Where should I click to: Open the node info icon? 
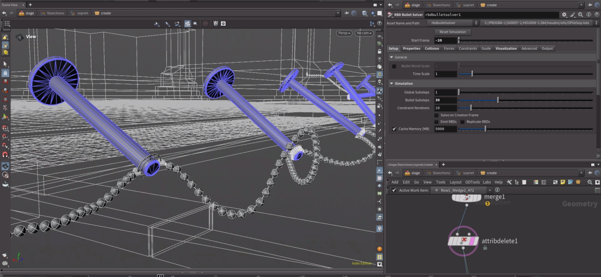(x=589, y=15)
